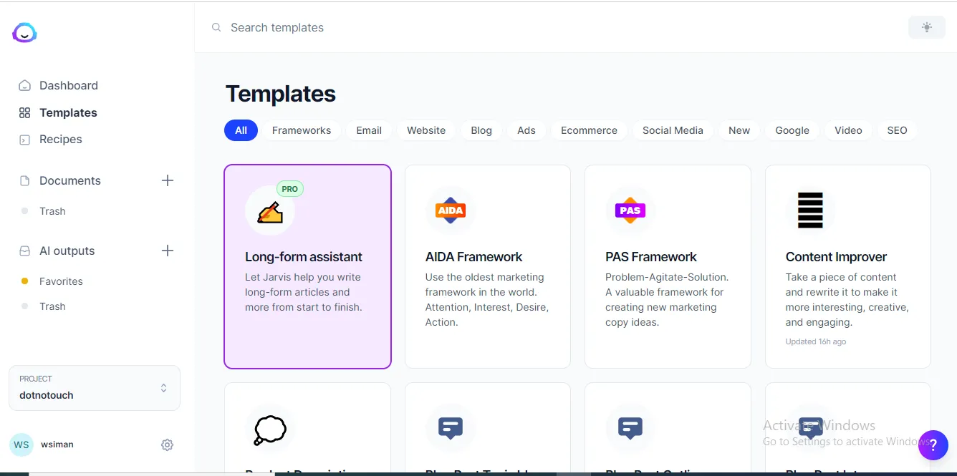Image resolution: width=957 pixels, height=476 pixels.
Task: Filter templates by Website
Action: point(426,130)
